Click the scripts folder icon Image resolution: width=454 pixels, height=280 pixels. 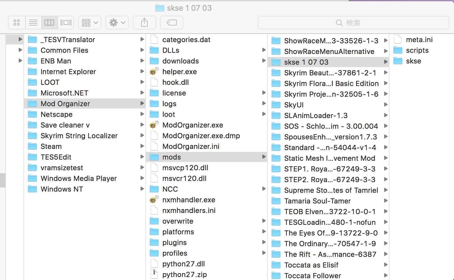coord(398,50)
